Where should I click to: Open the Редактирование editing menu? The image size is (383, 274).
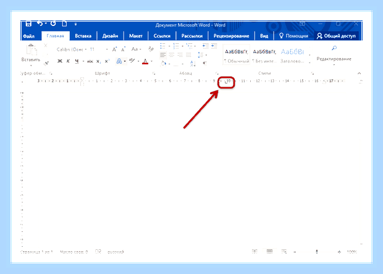(334, 55)
